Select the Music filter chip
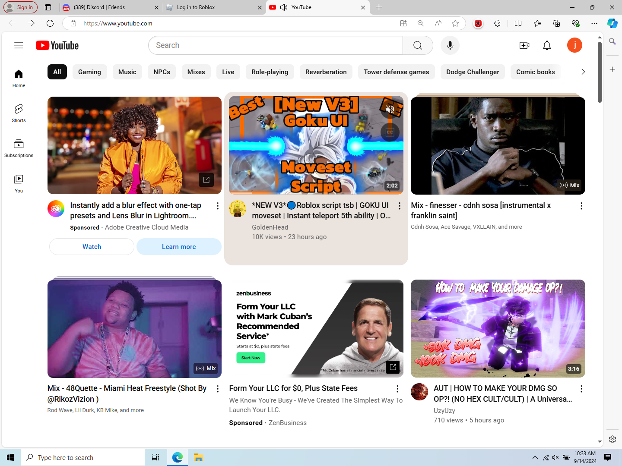 tap(127, 72)
